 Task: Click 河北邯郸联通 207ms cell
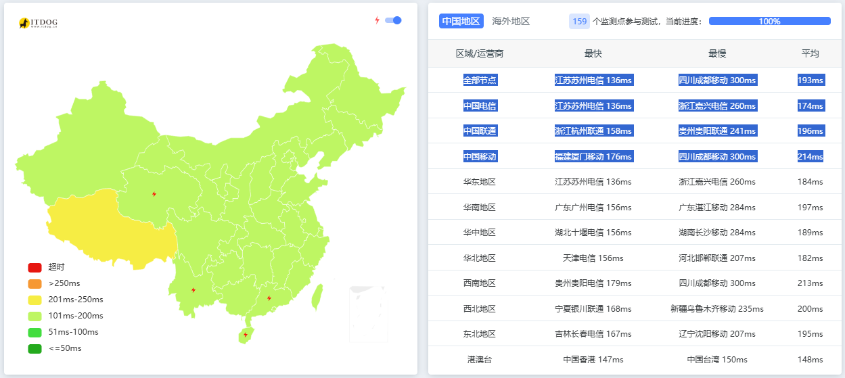717,258
